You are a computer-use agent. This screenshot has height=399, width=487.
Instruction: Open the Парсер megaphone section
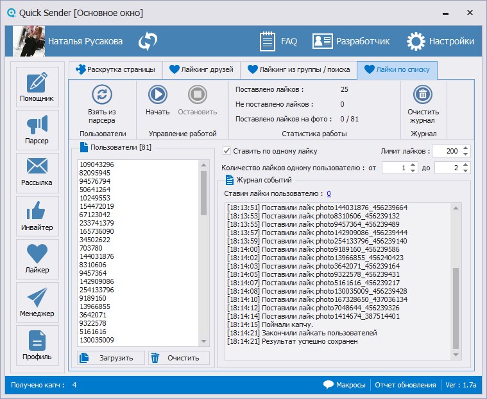[37, 130]
